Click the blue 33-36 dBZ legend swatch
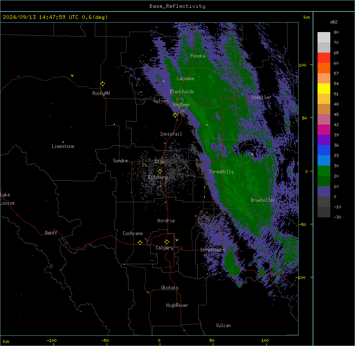 coord(324,150)
